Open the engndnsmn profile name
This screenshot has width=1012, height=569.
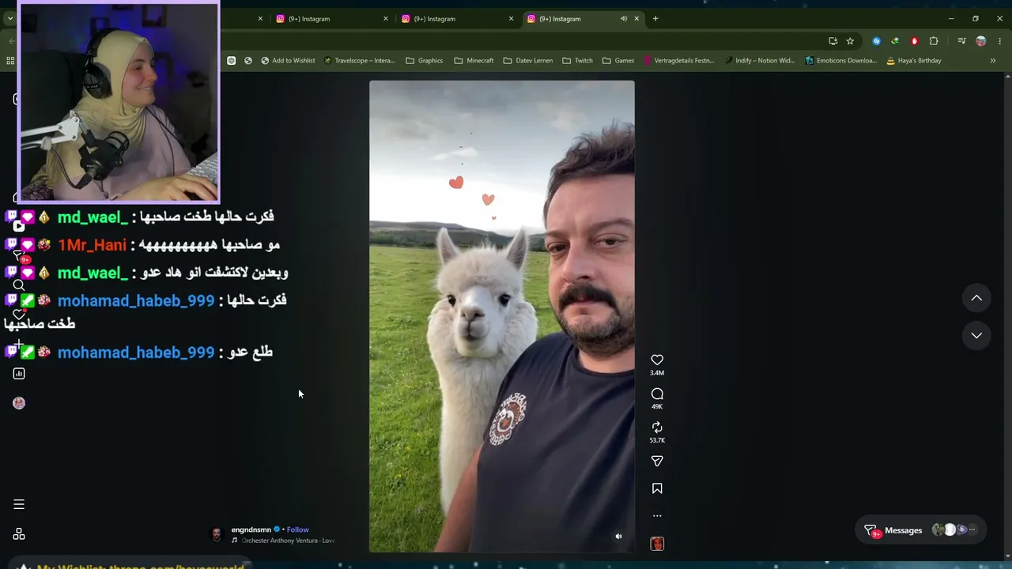pos(251,529)
